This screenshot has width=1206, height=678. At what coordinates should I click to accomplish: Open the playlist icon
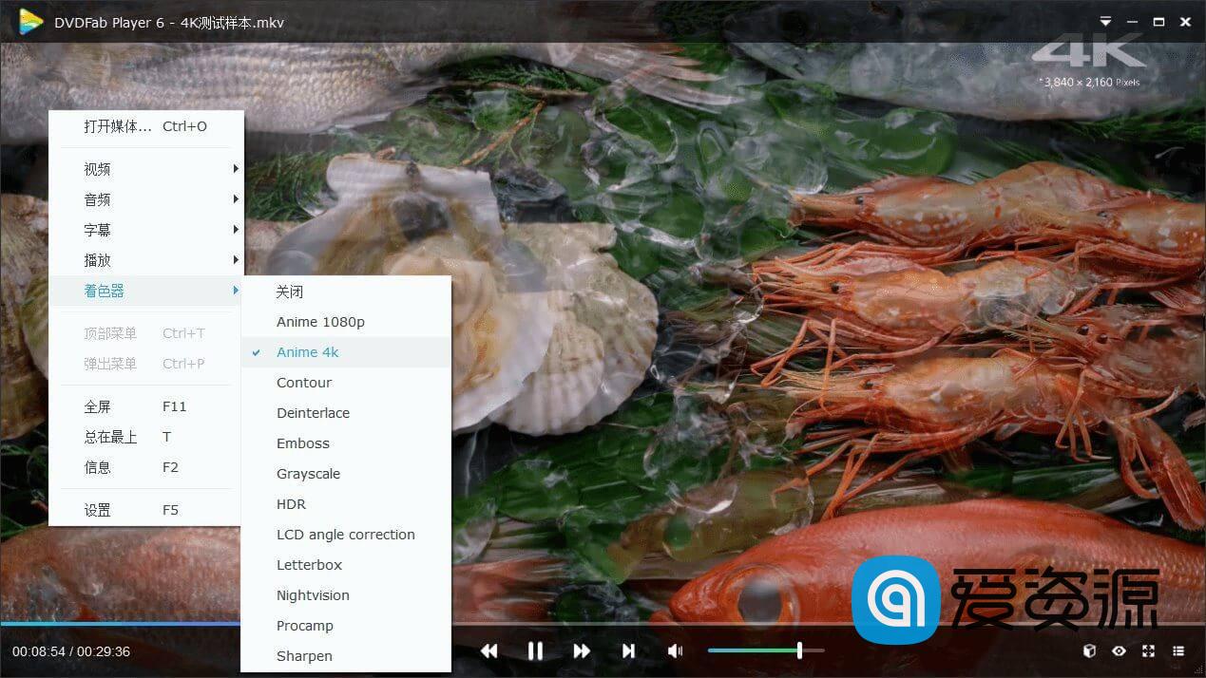point(1178,650)
